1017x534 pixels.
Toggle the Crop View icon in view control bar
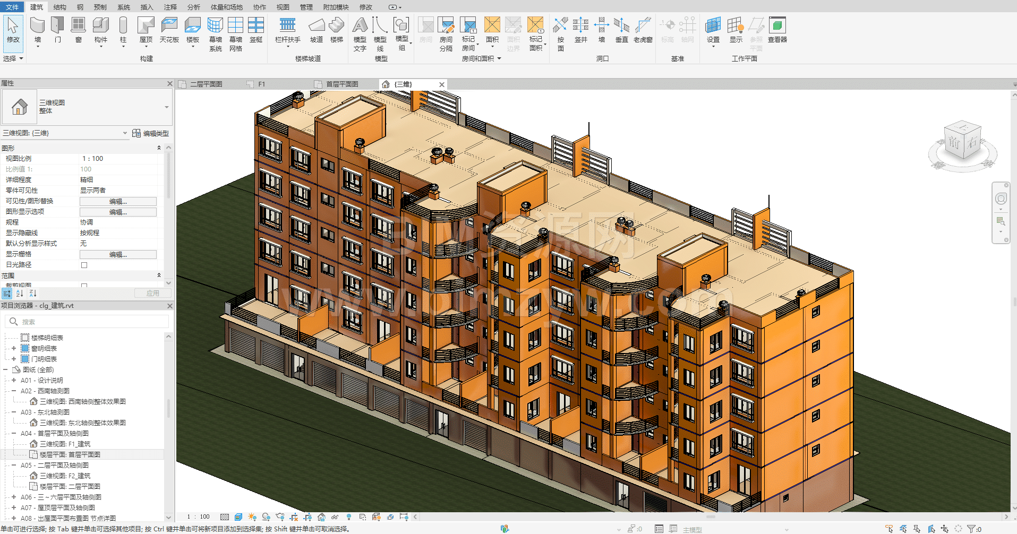click(x=294, y=516)
